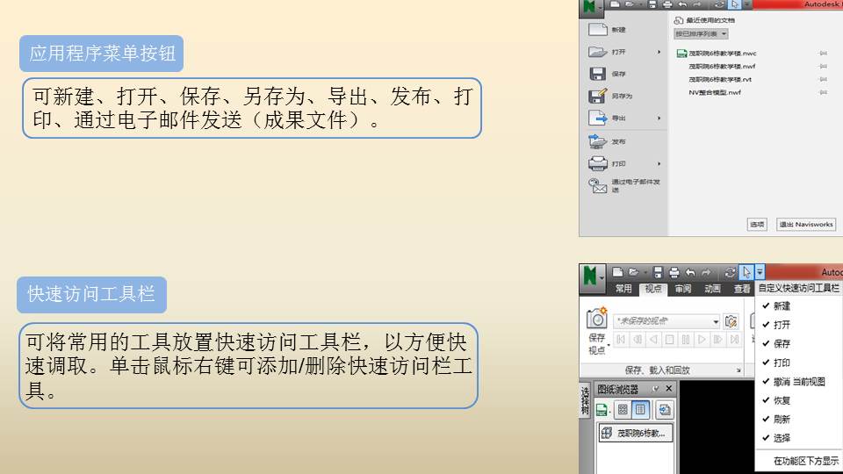Expand the 打印 submenu arrow in application menu
This screenshot has width=843, height=474.
(x=659, y=163)
